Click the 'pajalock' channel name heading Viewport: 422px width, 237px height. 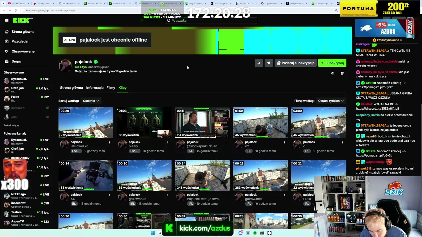(x=83, y=62)
